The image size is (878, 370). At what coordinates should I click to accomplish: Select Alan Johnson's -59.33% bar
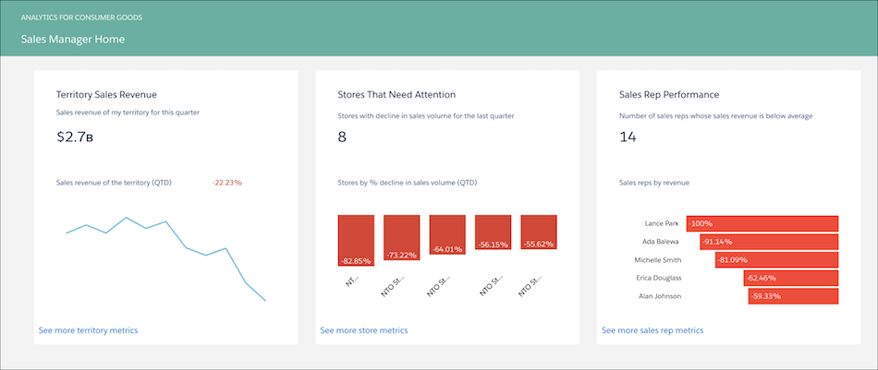click(793, 296)
